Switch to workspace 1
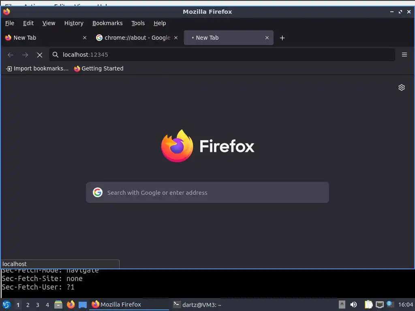415x311 pixels. (18, 305)
